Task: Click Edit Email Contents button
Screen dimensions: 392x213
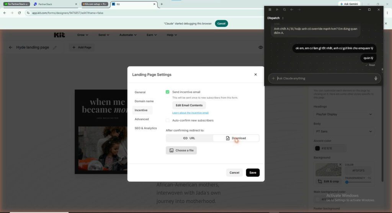Action: 189,105
